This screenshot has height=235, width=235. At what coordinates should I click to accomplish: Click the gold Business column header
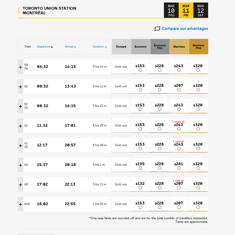(x=179, y=47)
